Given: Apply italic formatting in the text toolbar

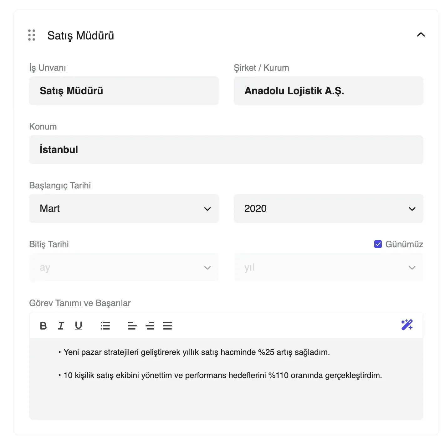Looking at the screenshot, I should [x=61, y=325].
